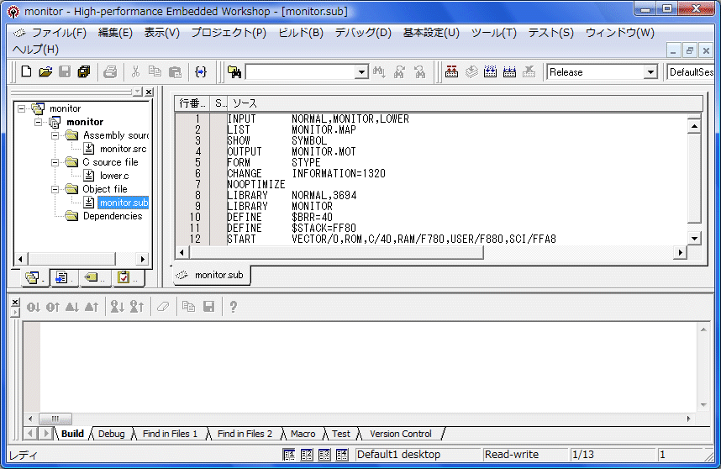Switch to Projects tab in workspace pane

tap(34, 277)
